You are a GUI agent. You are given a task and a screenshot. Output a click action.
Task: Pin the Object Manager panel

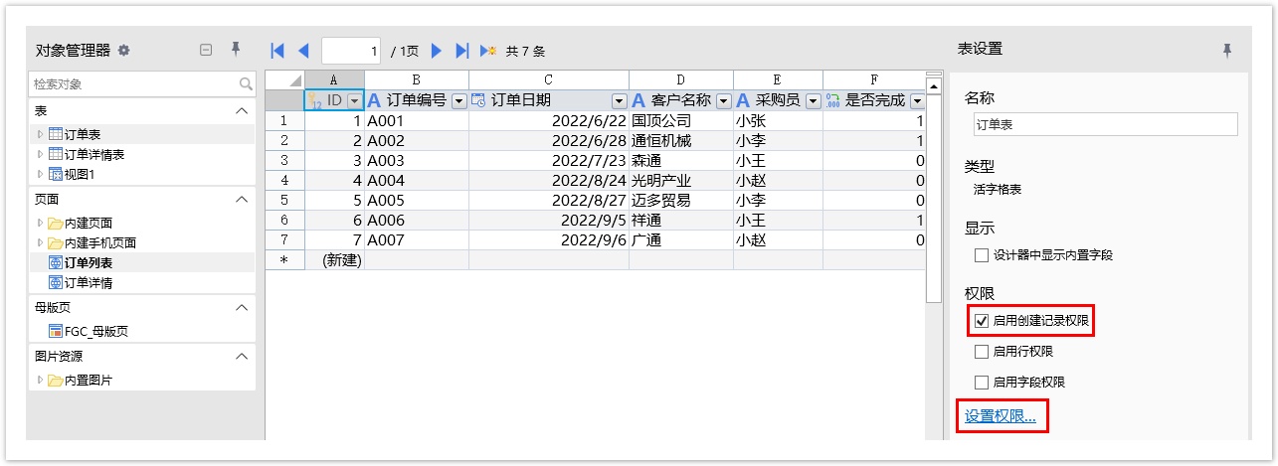pyautogui.click(x=236, y=49)
